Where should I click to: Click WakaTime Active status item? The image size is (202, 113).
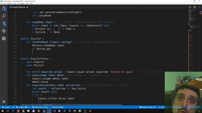pos(40,107)
